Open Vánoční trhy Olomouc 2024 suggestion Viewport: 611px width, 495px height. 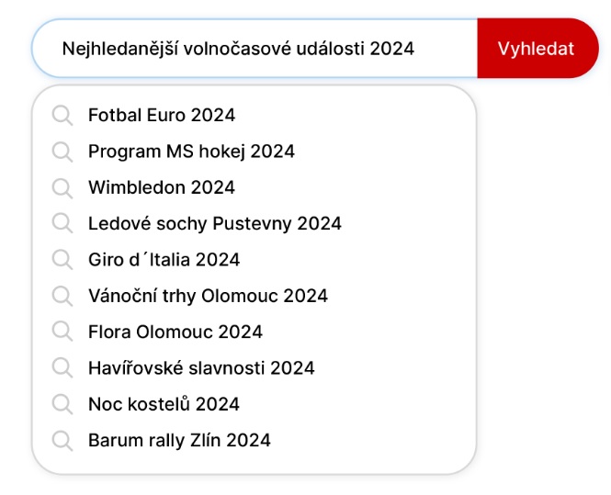[255, 296]
